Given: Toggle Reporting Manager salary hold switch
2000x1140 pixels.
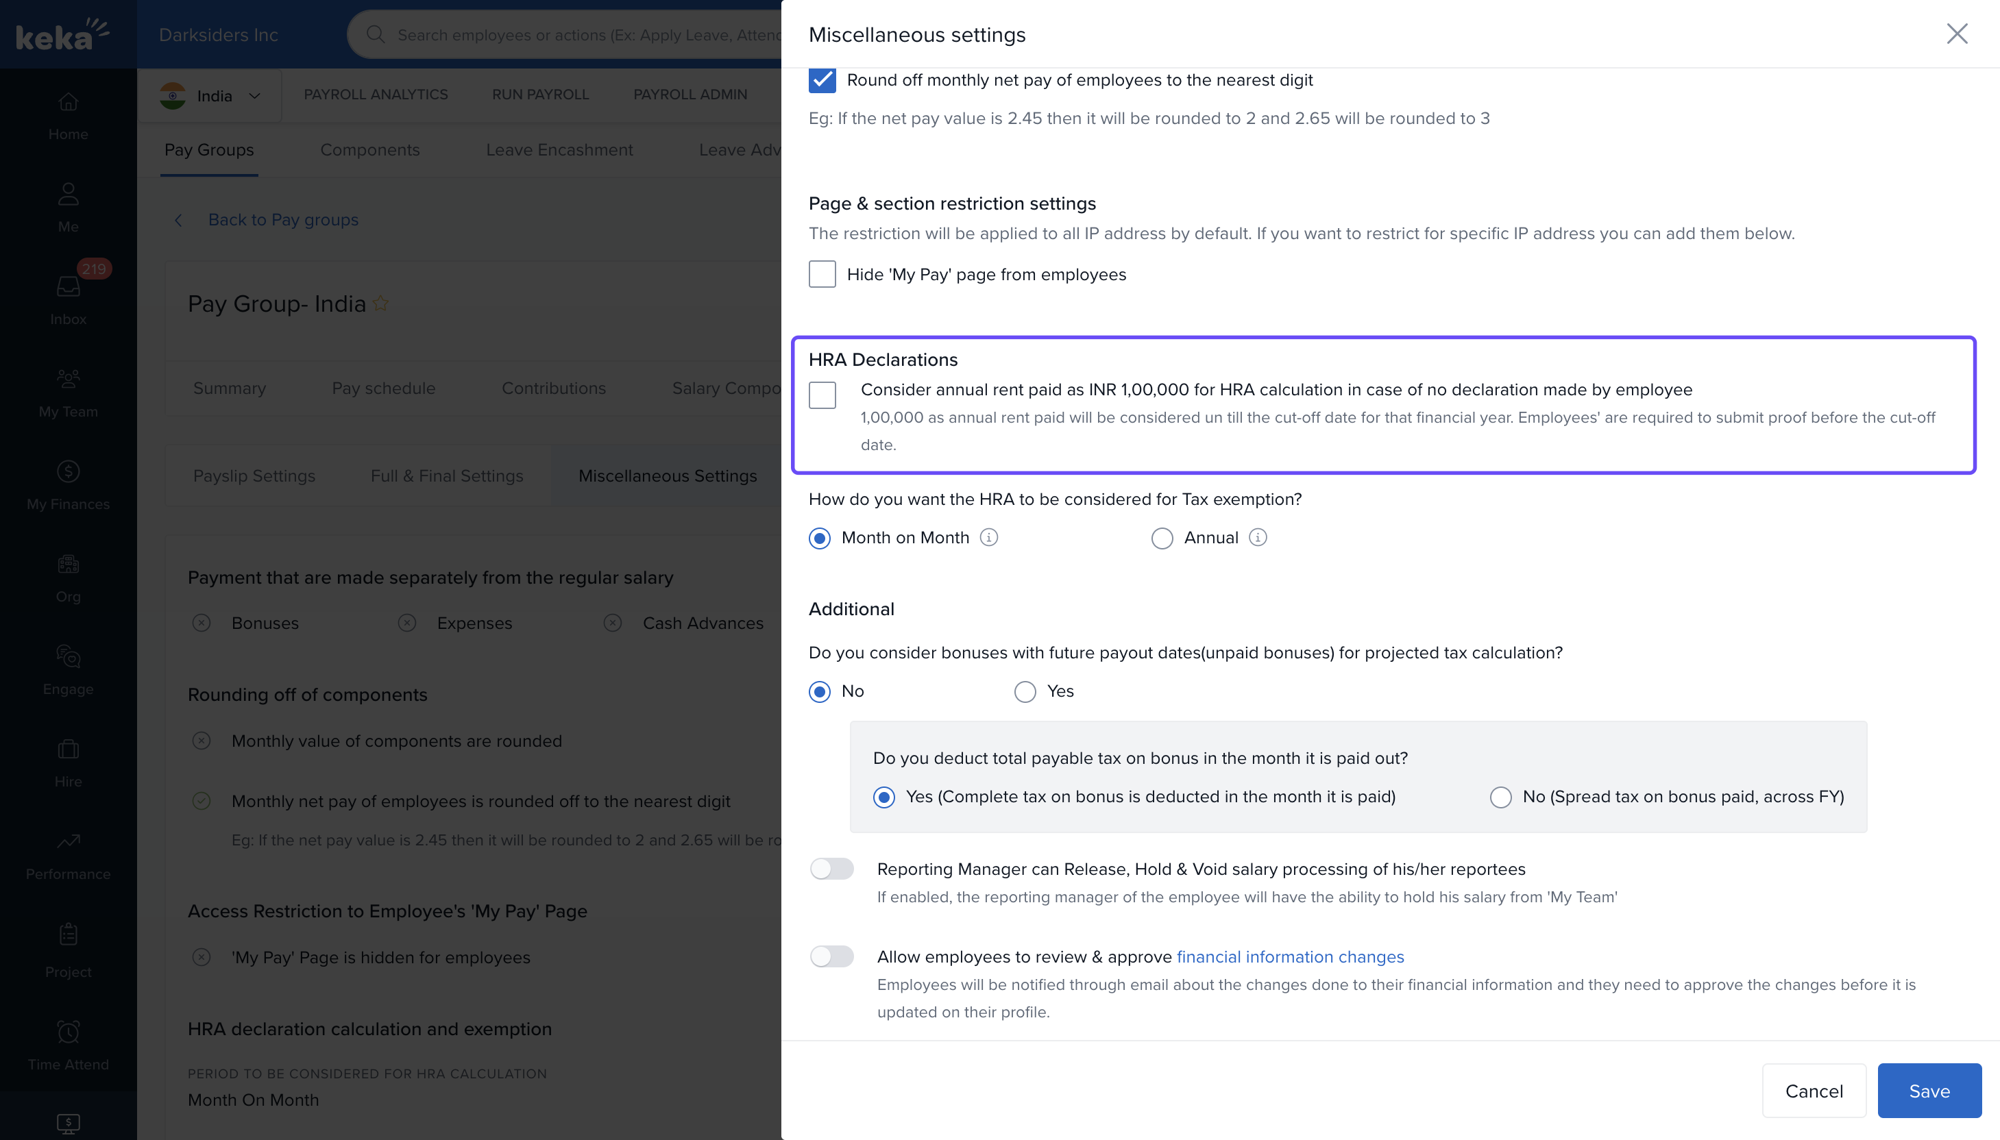Looking at the screenshot, I should click(831, 869).
